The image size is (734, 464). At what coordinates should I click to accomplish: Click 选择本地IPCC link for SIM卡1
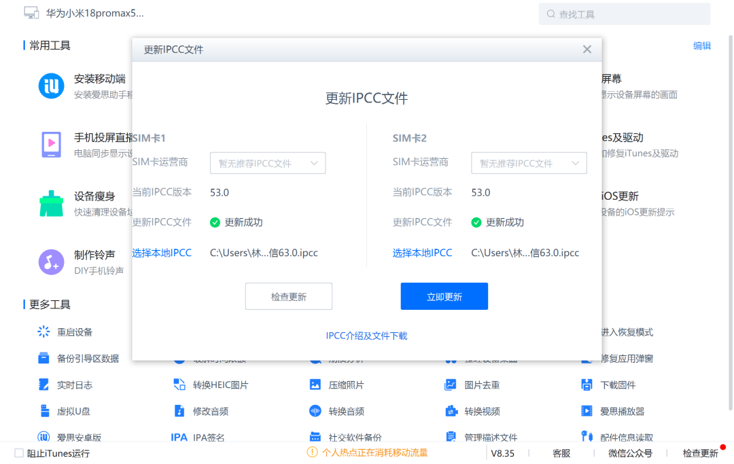[162, 253]
